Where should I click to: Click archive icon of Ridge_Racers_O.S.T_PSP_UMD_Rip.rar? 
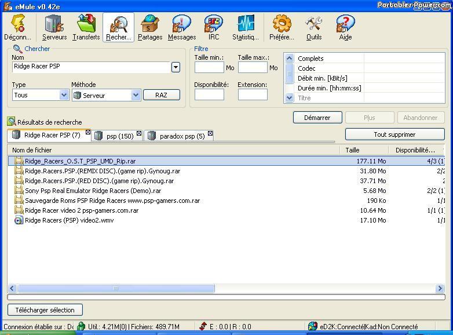pos(19,161)
